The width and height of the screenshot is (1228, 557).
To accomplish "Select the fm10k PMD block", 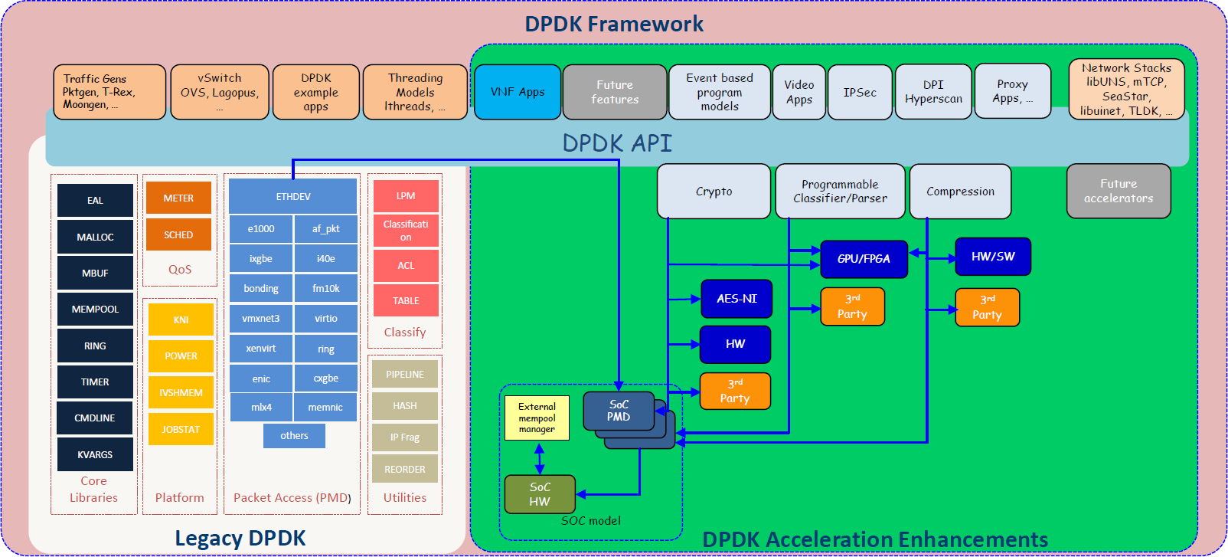I will click(326, 289).
